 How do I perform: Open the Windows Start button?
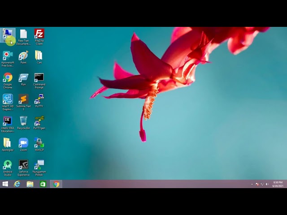click(5, 184)
